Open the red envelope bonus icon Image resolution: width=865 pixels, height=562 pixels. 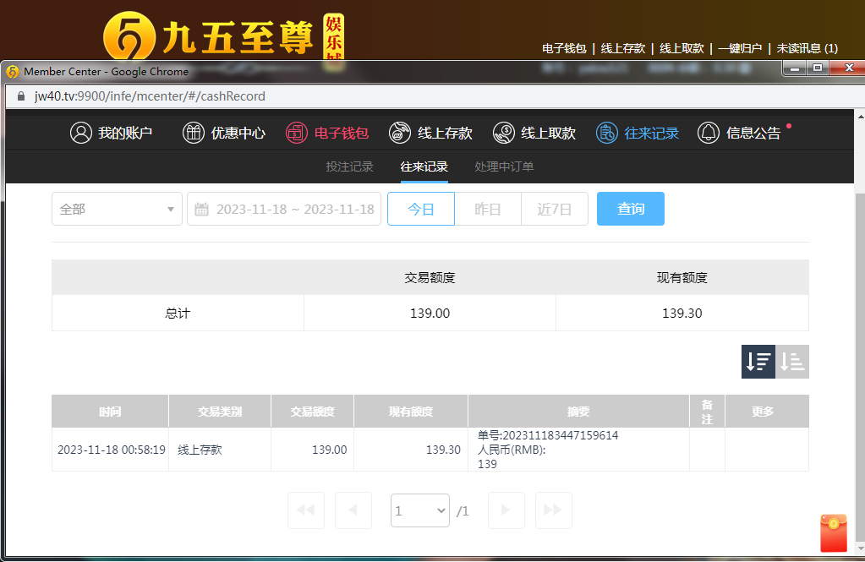pyautogui.click(x=834, y=532)
